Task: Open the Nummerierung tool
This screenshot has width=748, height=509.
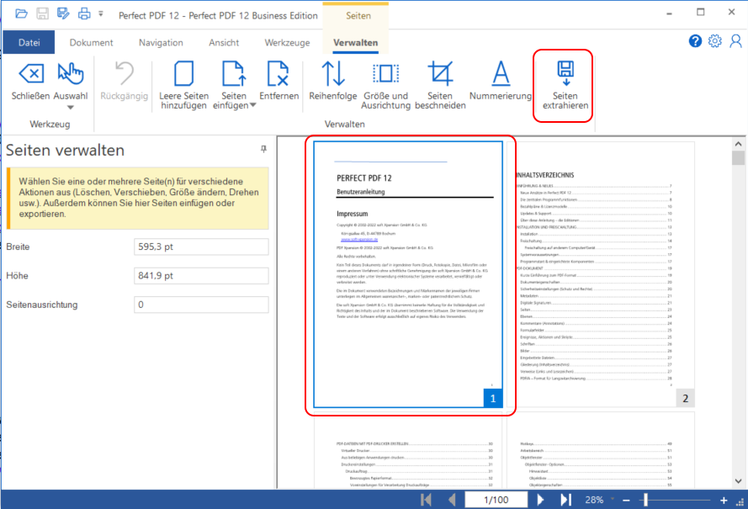Action: click(x=501, y=74)
